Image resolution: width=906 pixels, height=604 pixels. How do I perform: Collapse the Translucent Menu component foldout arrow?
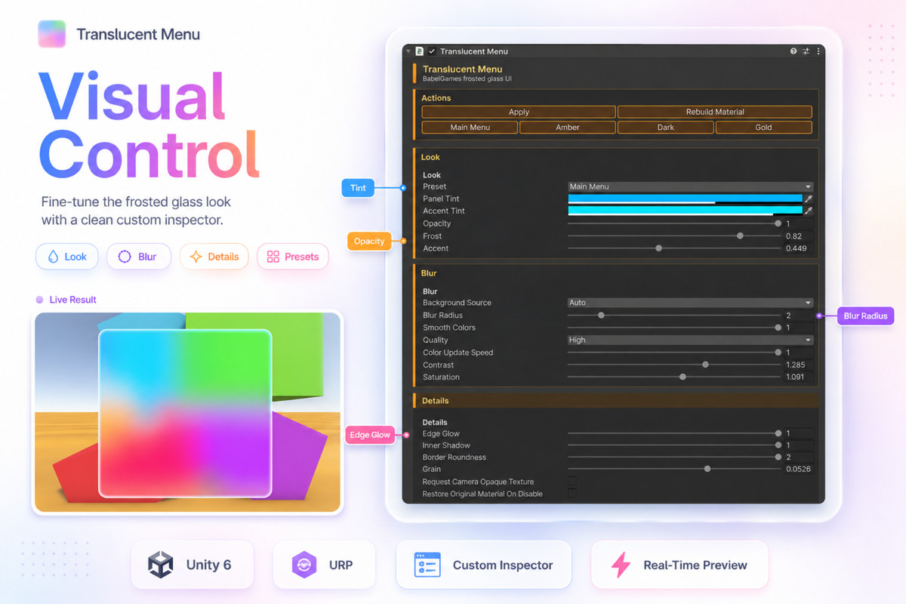click(408, 51)
